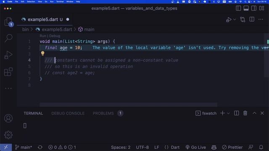Click Prettier formatter status

pyautogui.click(x=232, y=147)
